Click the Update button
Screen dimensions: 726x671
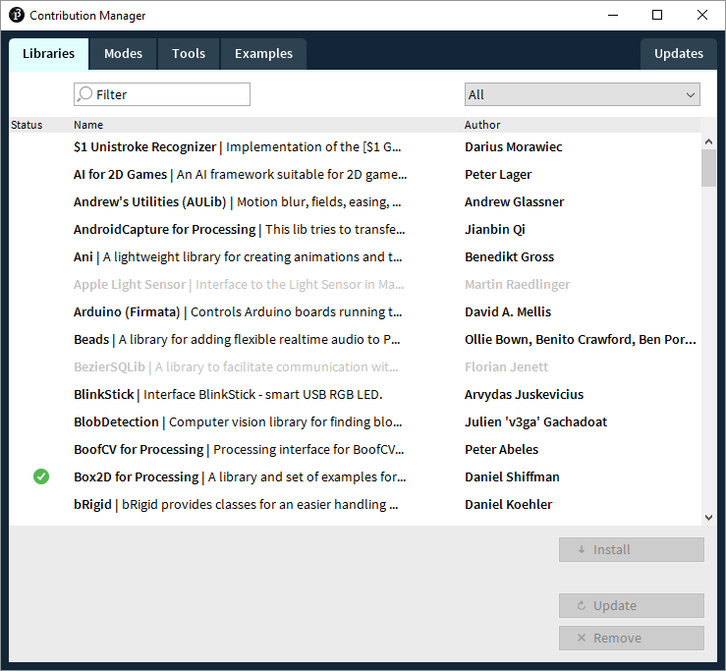point(631,606)
